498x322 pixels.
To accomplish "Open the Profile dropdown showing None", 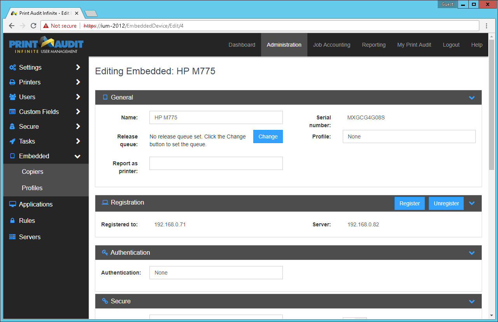I will point(409,136).
